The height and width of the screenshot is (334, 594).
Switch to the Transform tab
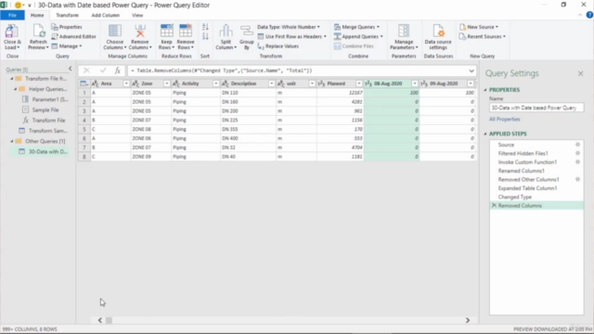tap(67, 15)
